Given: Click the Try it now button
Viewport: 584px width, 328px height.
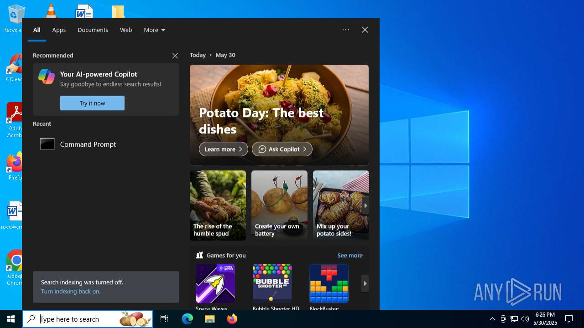Looking at the screenshot, I should pos(92,103).
